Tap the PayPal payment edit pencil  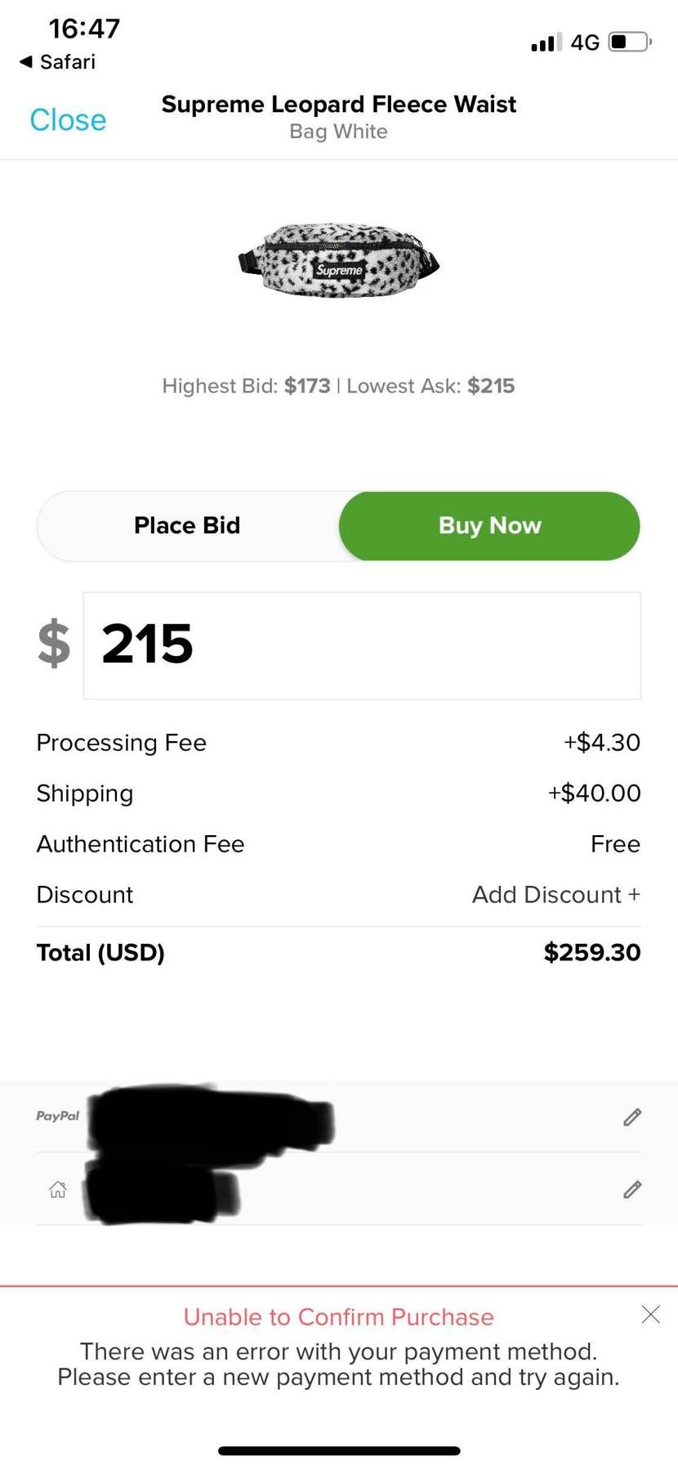click(x=632, y=1117)
